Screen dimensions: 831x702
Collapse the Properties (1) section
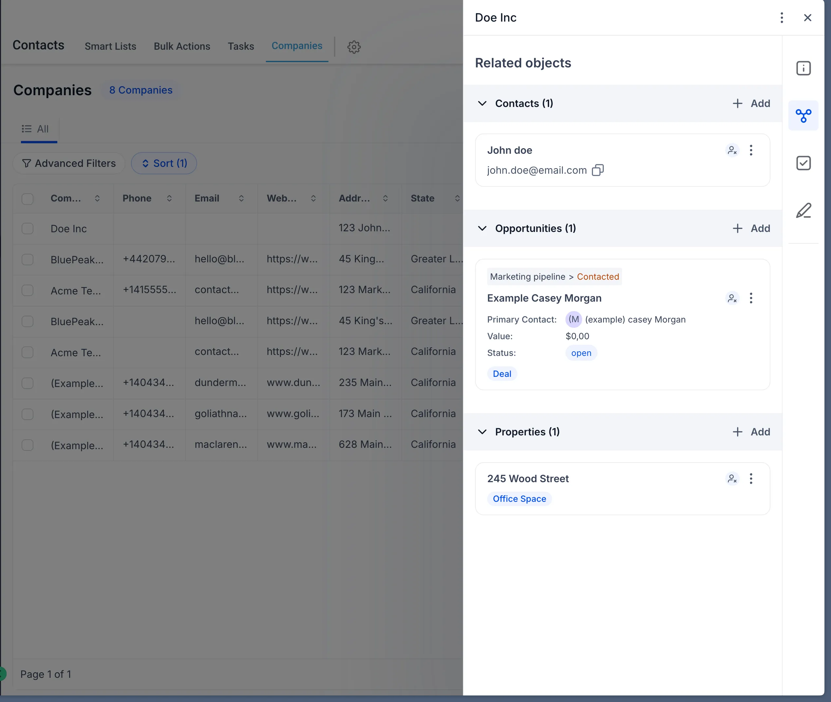point(482,432)
